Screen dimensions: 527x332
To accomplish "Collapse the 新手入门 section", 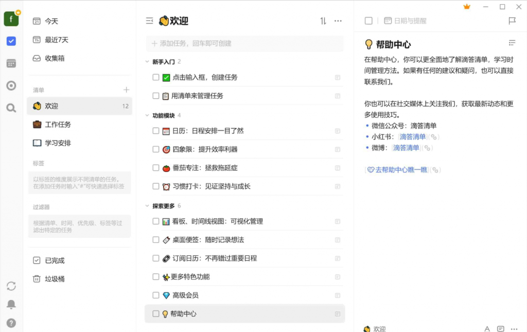I will [x=148, y=62].
